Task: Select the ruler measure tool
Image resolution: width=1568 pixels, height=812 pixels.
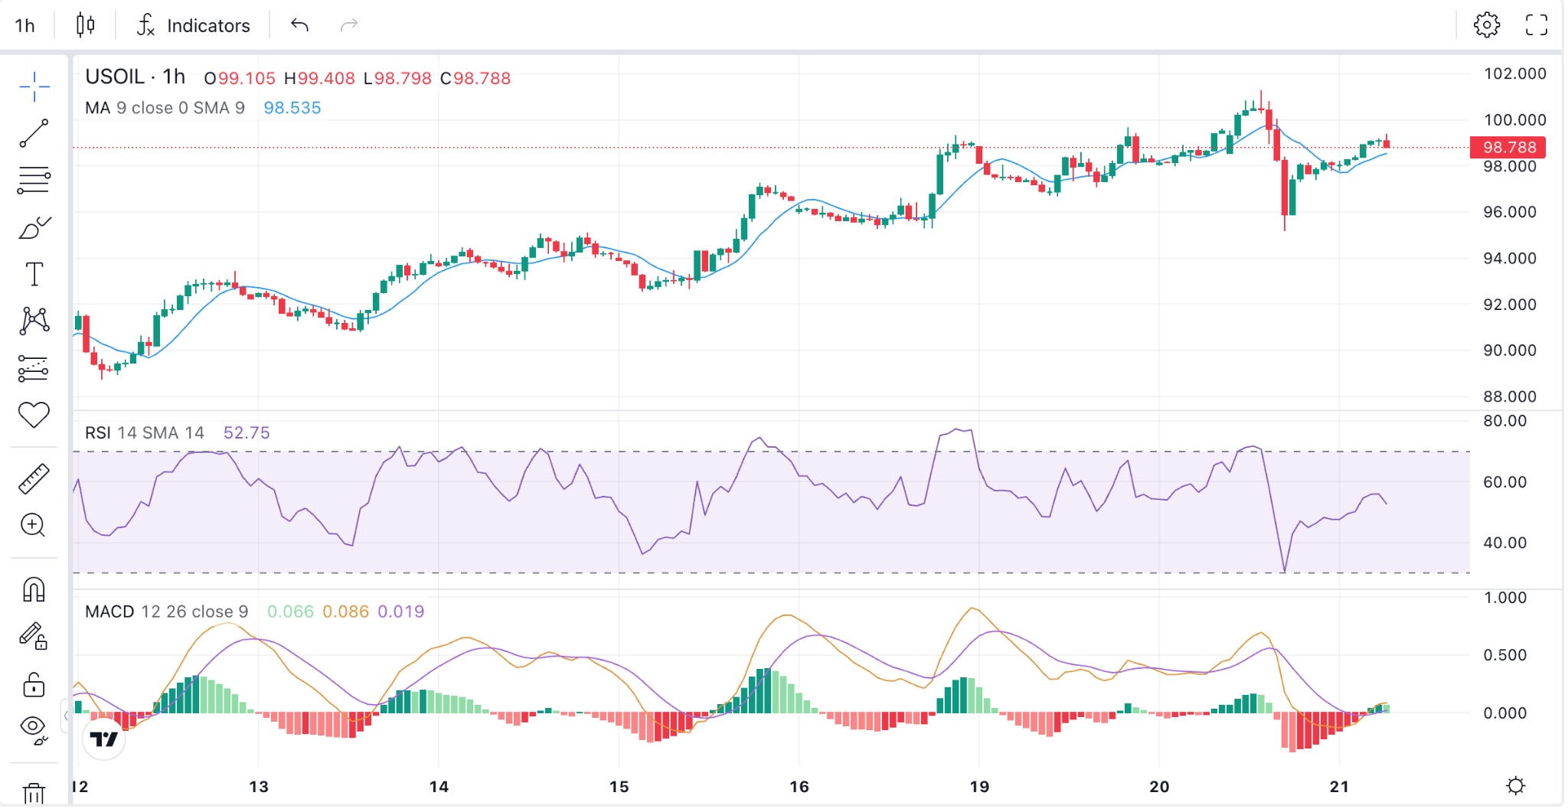Action: (x=34, y=479)
